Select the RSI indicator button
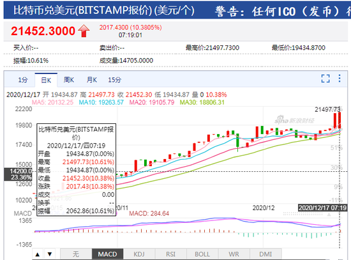 point(170,254)
